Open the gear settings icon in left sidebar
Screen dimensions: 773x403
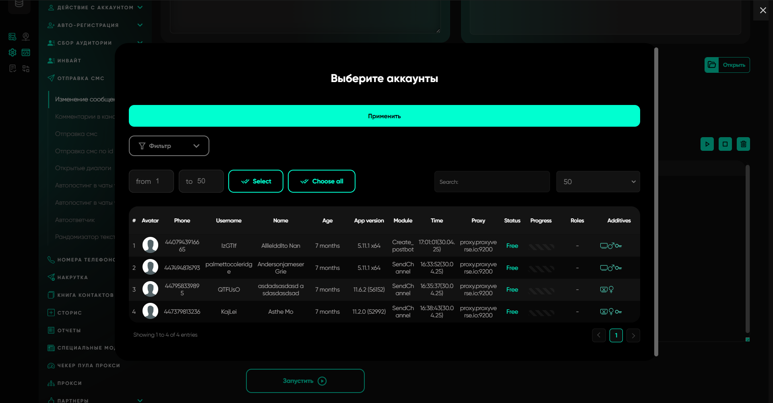[x=12, y=53]
